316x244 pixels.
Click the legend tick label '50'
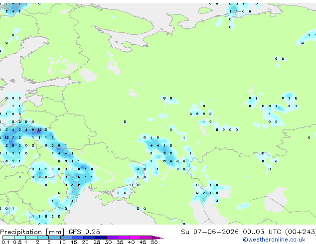coord(154,242)
